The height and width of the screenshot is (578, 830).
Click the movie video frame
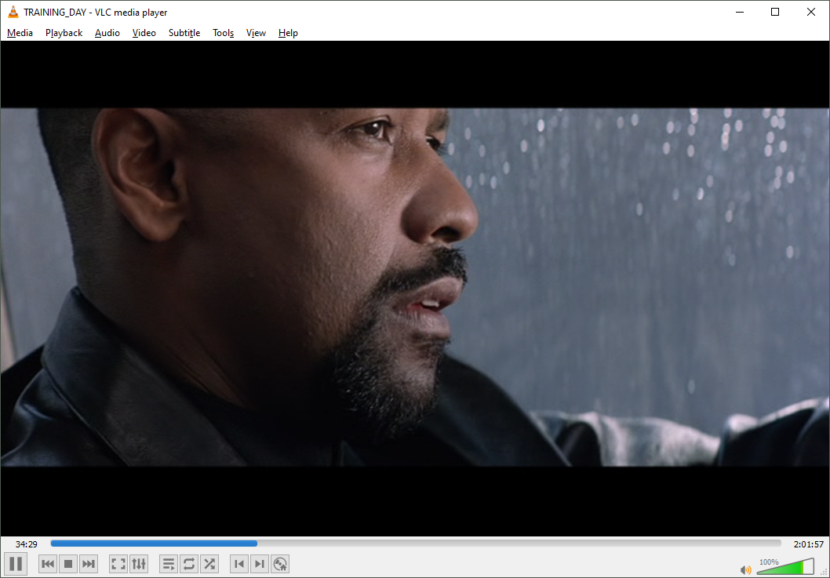[415, 287]
